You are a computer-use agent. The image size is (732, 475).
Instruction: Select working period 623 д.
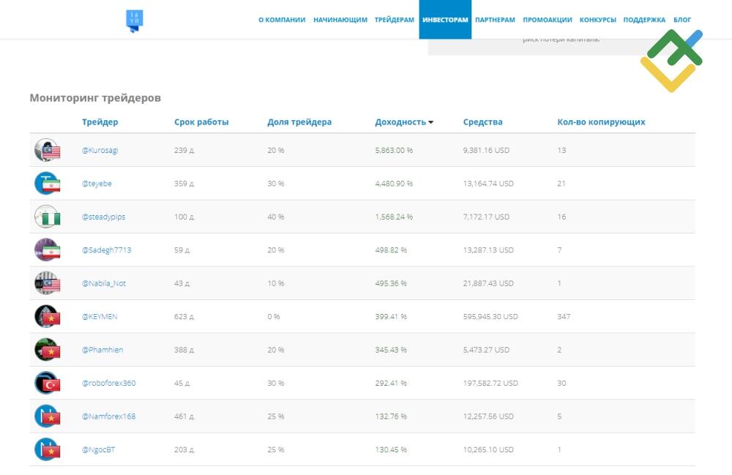tap(184, 316)
